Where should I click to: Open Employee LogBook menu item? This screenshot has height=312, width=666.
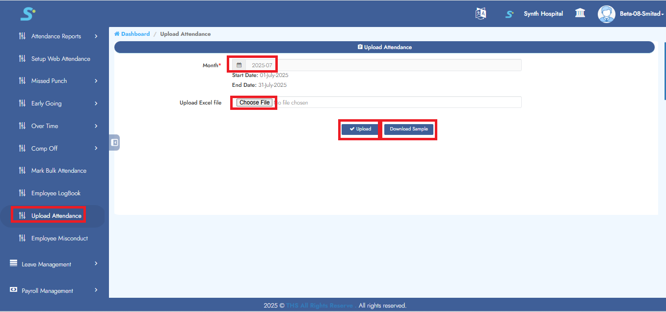pyautogui.click(x=55, y=193)
